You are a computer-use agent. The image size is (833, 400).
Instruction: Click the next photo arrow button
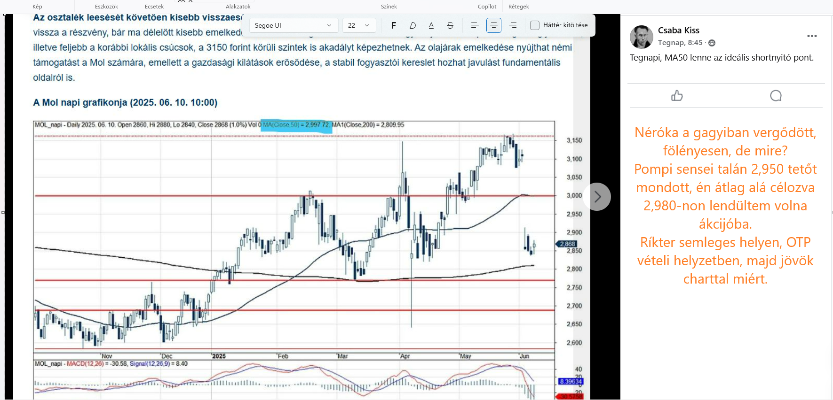597,197
